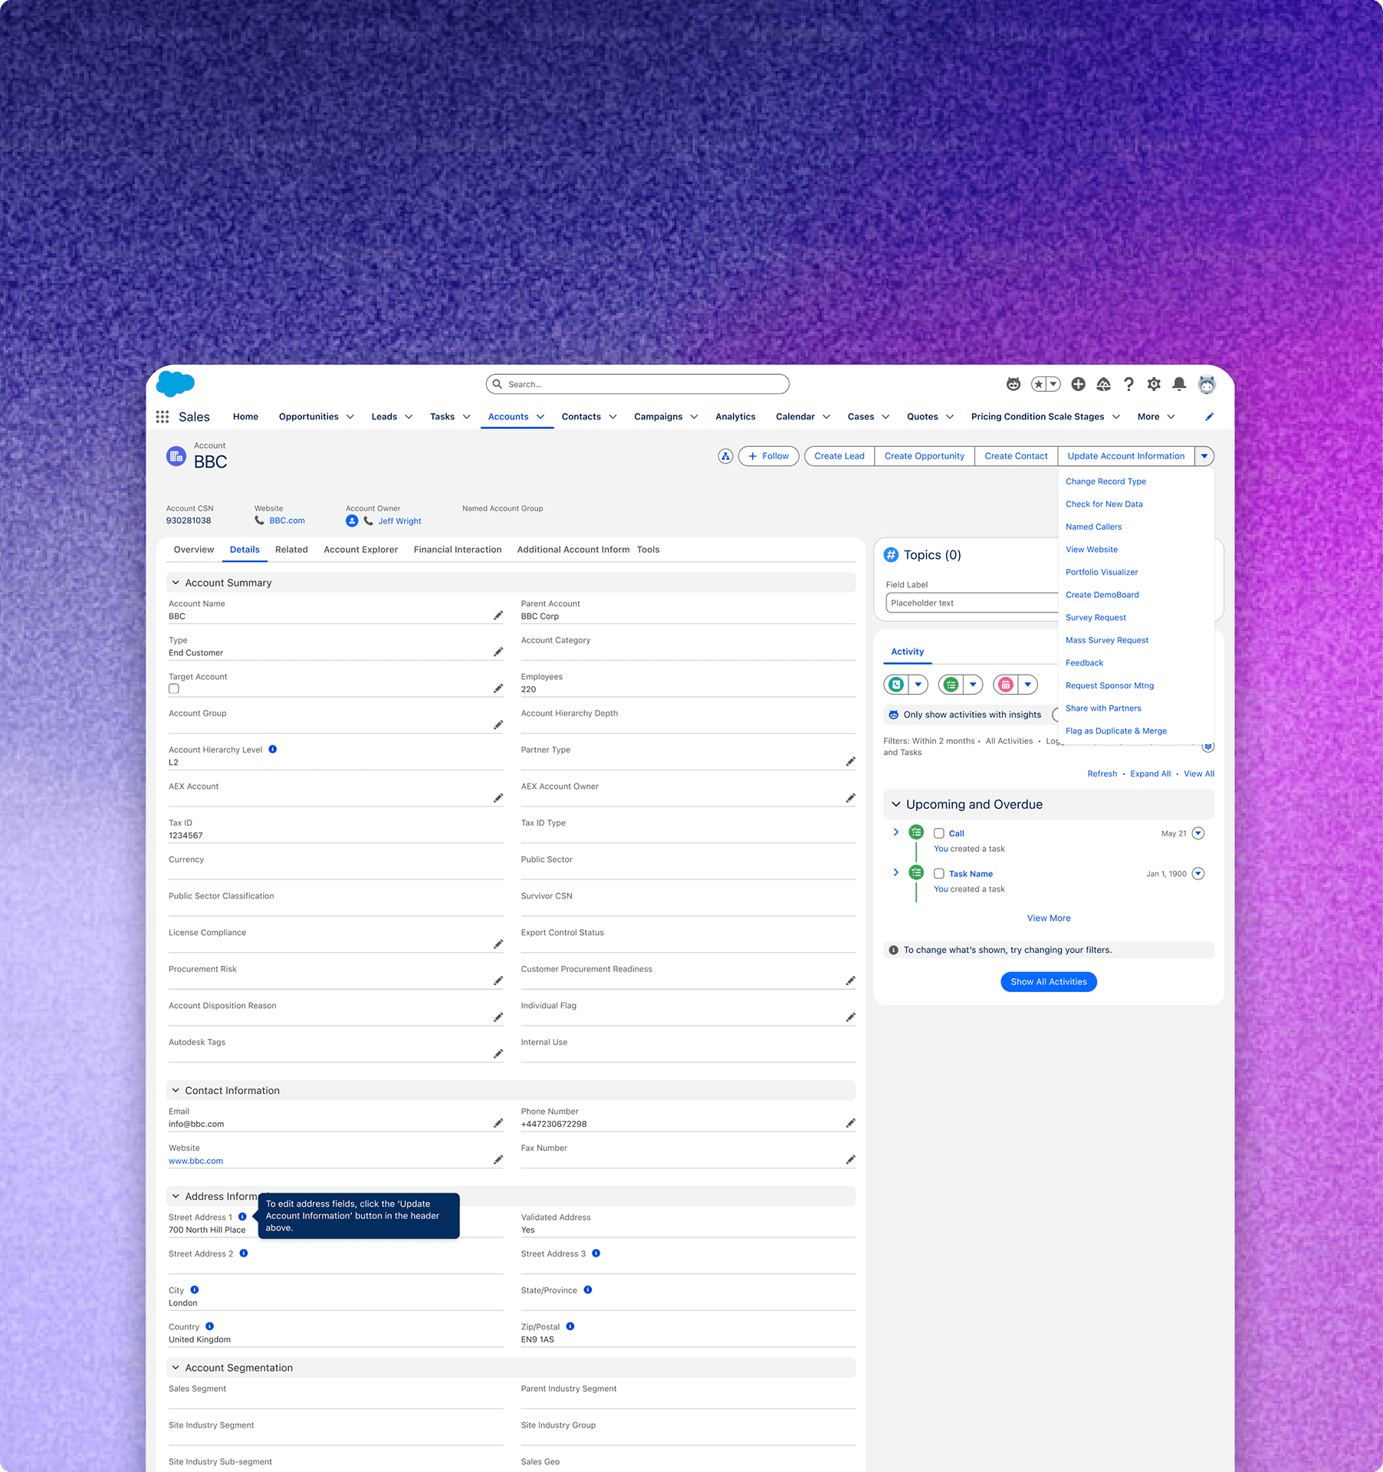Click the global Search field

click(637, 384)
